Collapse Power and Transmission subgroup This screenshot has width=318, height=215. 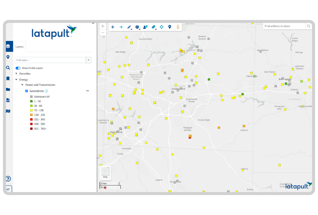point(22,85)
